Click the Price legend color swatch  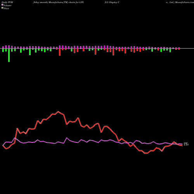(2, 8)
